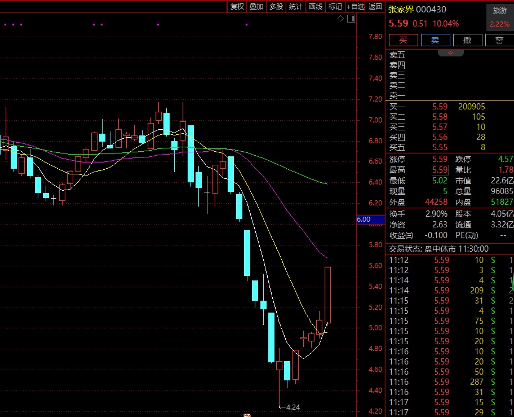This screenshot has height=417, width=514.
Task: Click the boxed 最高 value 5.59
Action: point(440,170)
